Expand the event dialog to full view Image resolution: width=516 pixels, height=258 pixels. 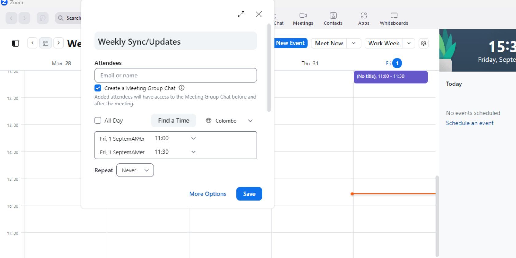(241, 14)
